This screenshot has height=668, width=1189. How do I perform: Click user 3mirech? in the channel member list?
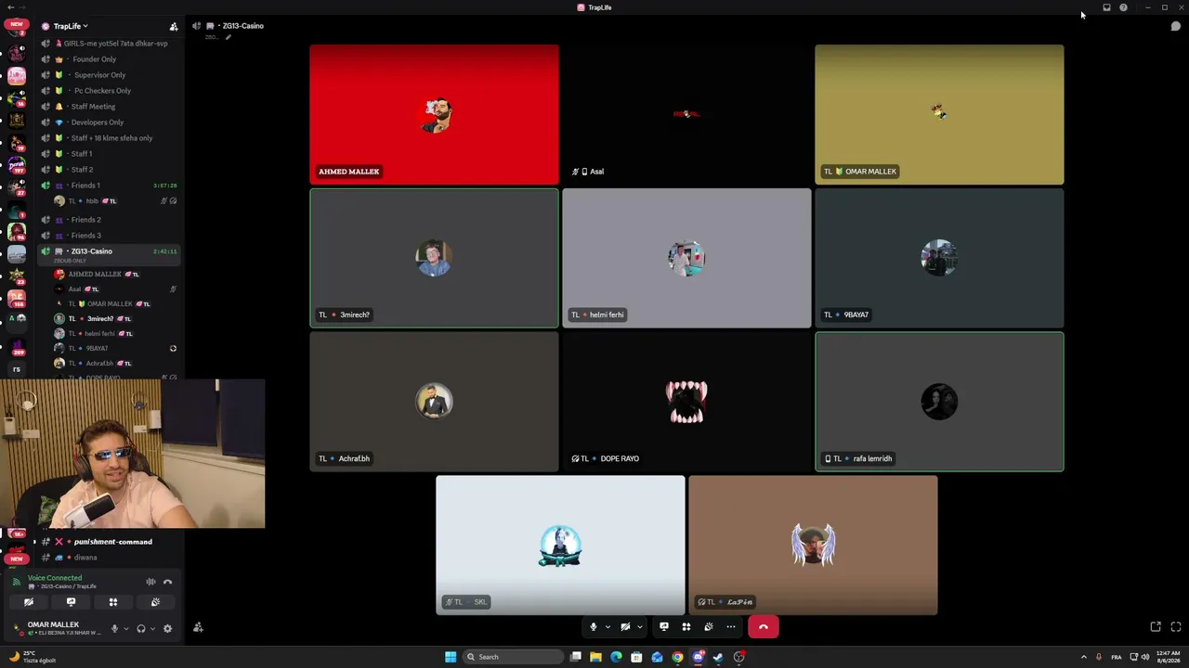[99, 319]
